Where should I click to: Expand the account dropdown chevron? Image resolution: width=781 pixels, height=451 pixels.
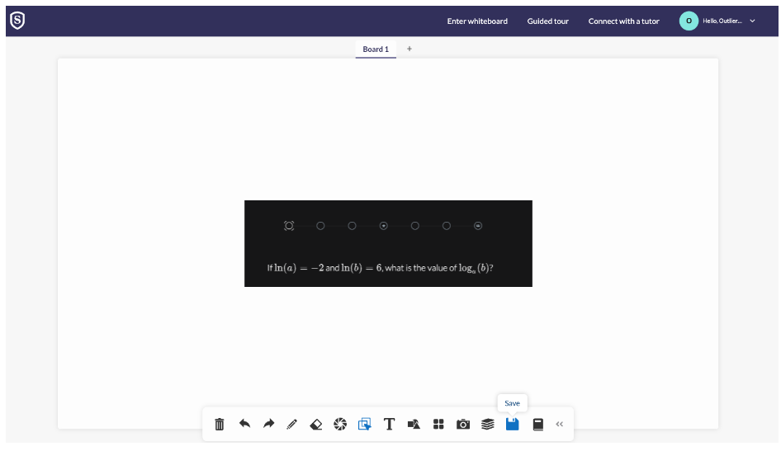click(753, 21)
